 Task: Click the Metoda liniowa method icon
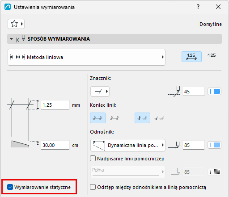coord(17,57)
